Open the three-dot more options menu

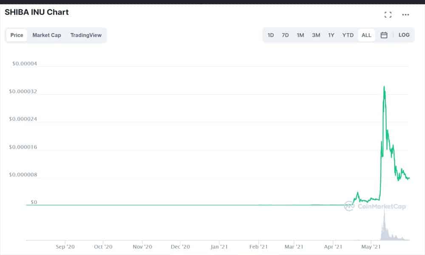[x=405, y=14]
